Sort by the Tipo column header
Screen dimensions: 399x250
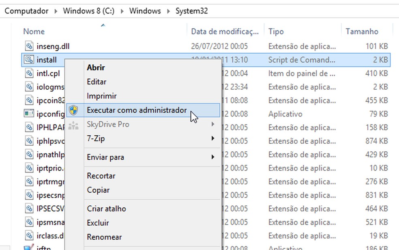276,31
